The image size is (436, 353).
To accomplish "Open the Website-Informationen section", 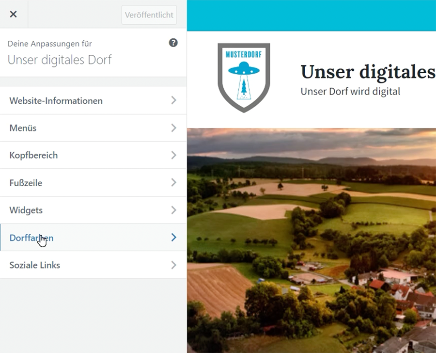I will click(56, 101).
